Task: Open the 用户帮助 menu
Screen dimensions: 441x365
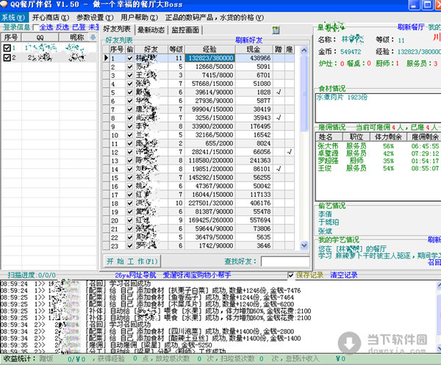Action: 139,18
